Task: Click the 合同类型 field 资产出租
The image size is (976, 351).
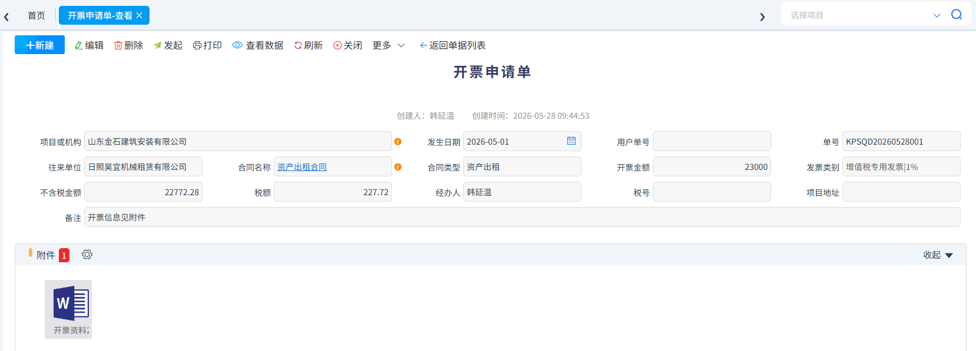Action: (x=522, y=166)
